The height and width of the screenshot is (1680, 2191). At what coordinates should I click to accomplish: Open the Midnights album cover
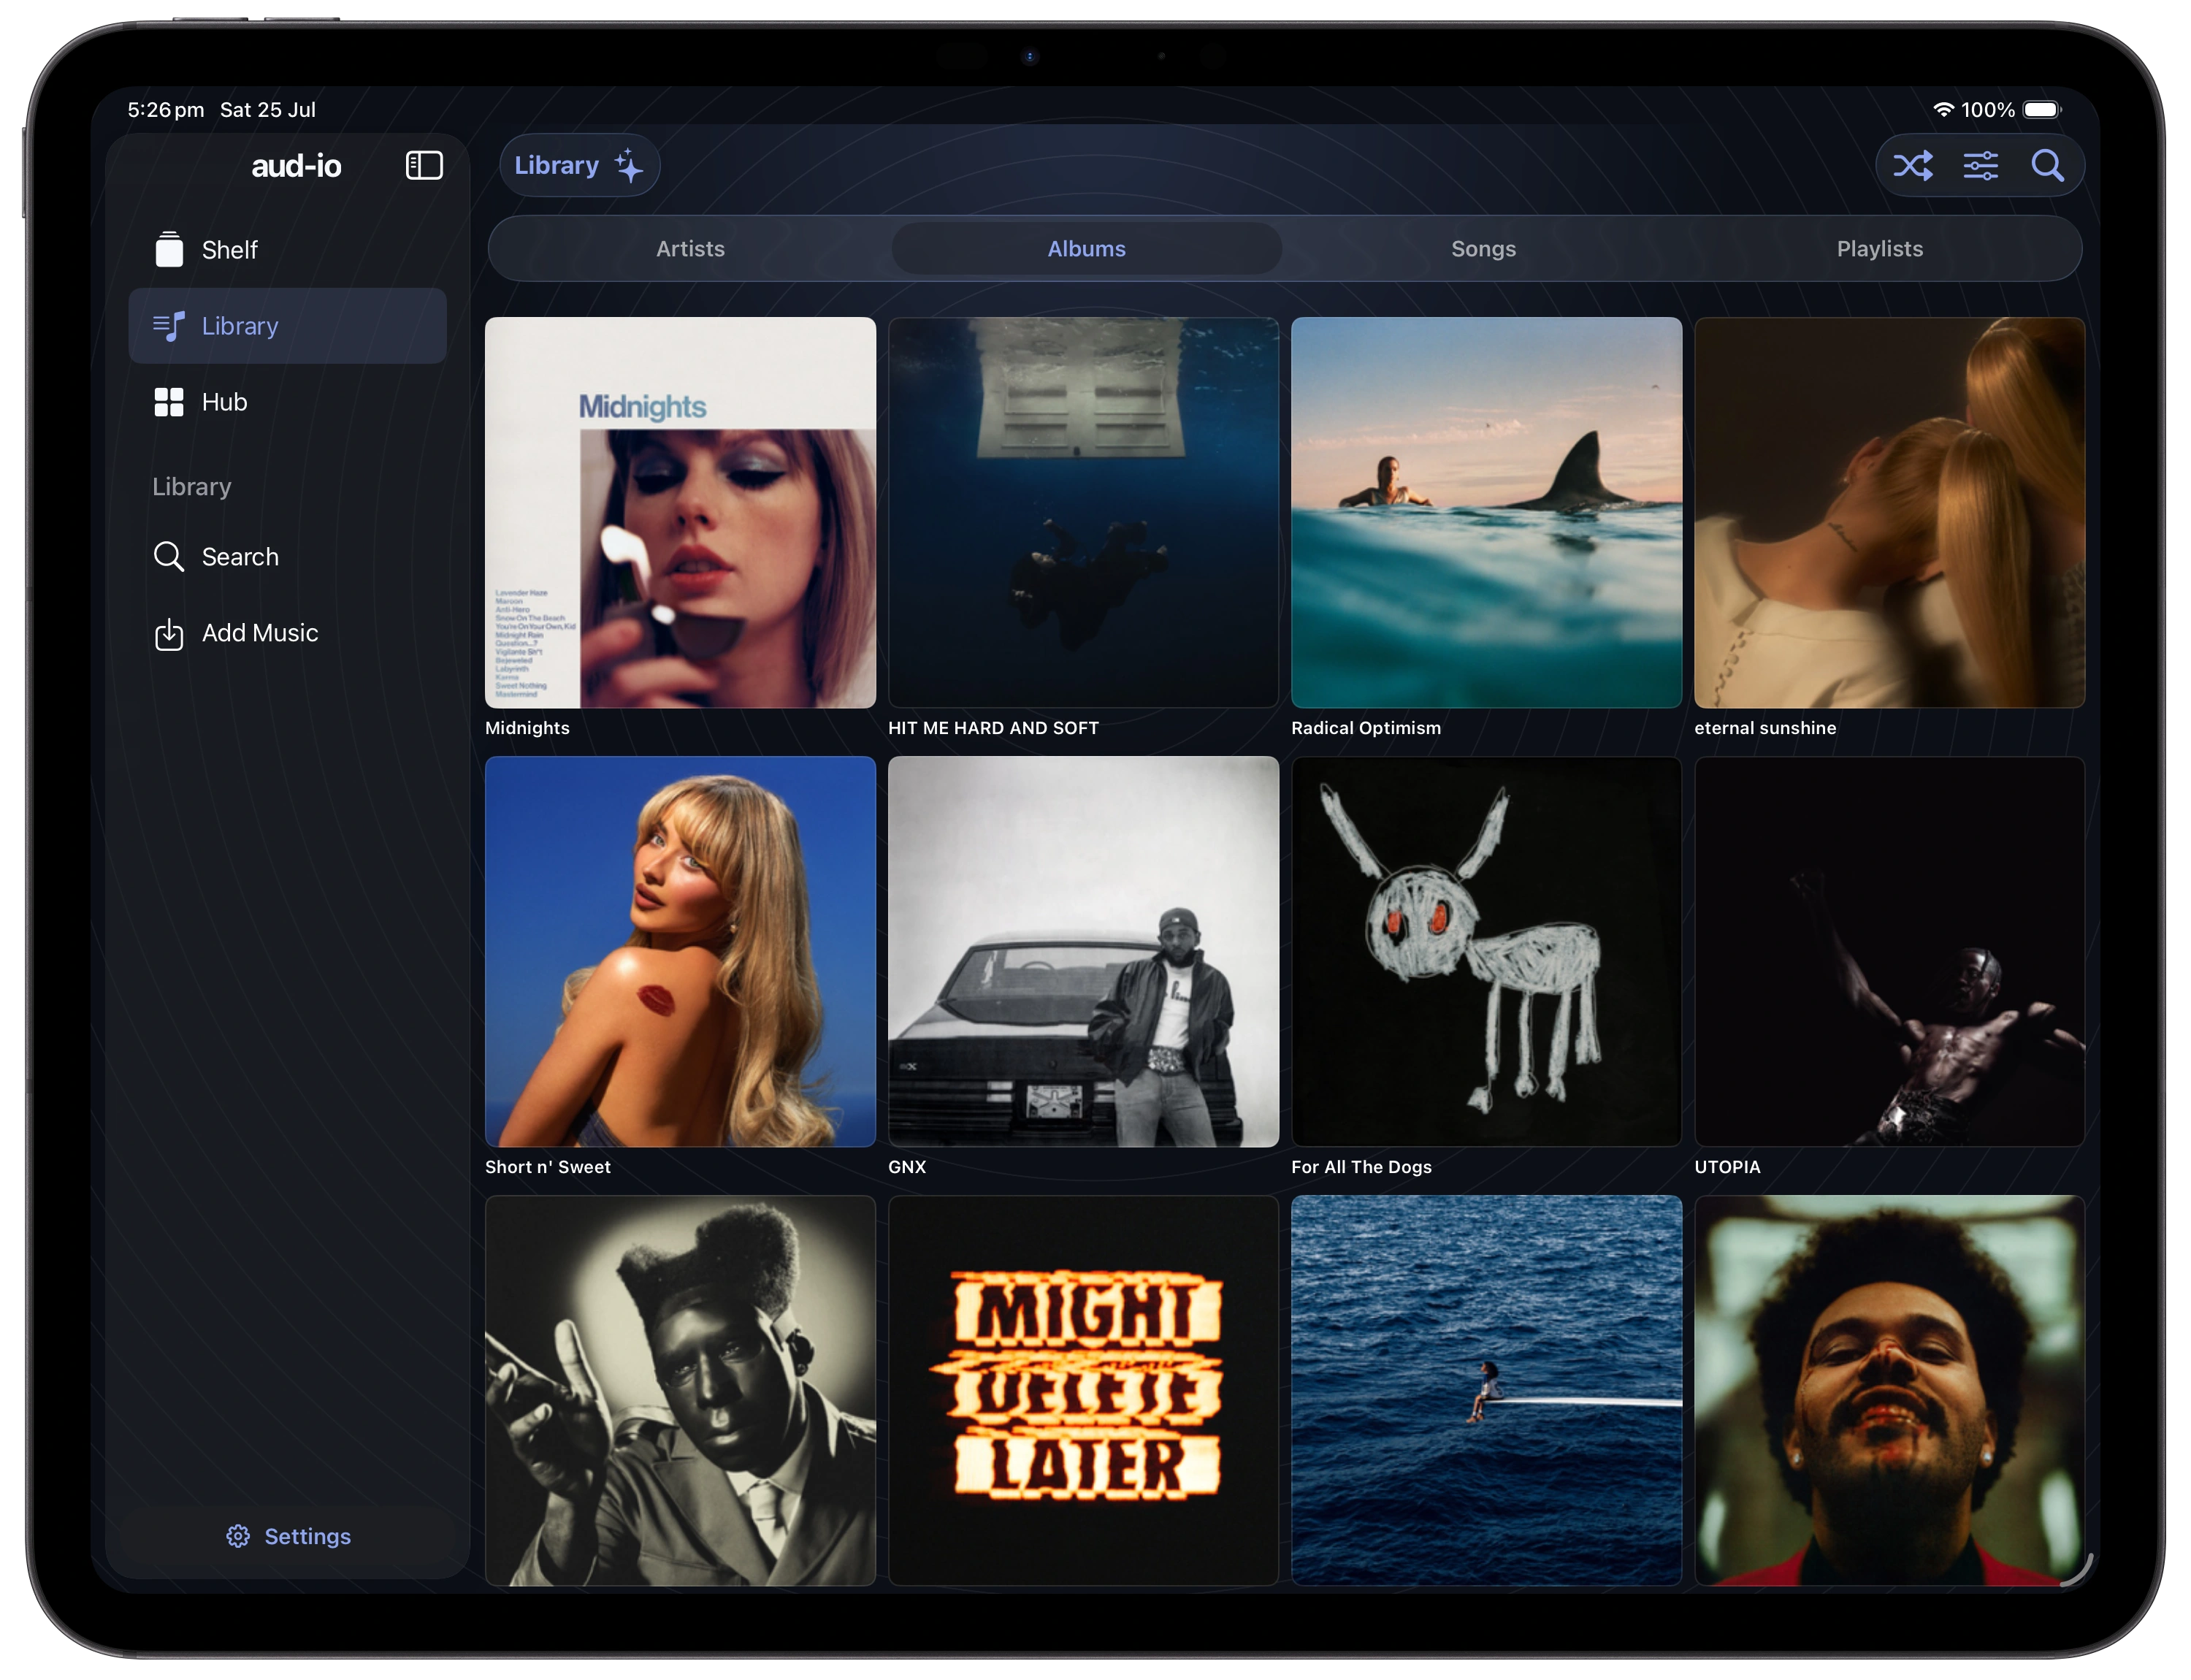click(680, 513)
